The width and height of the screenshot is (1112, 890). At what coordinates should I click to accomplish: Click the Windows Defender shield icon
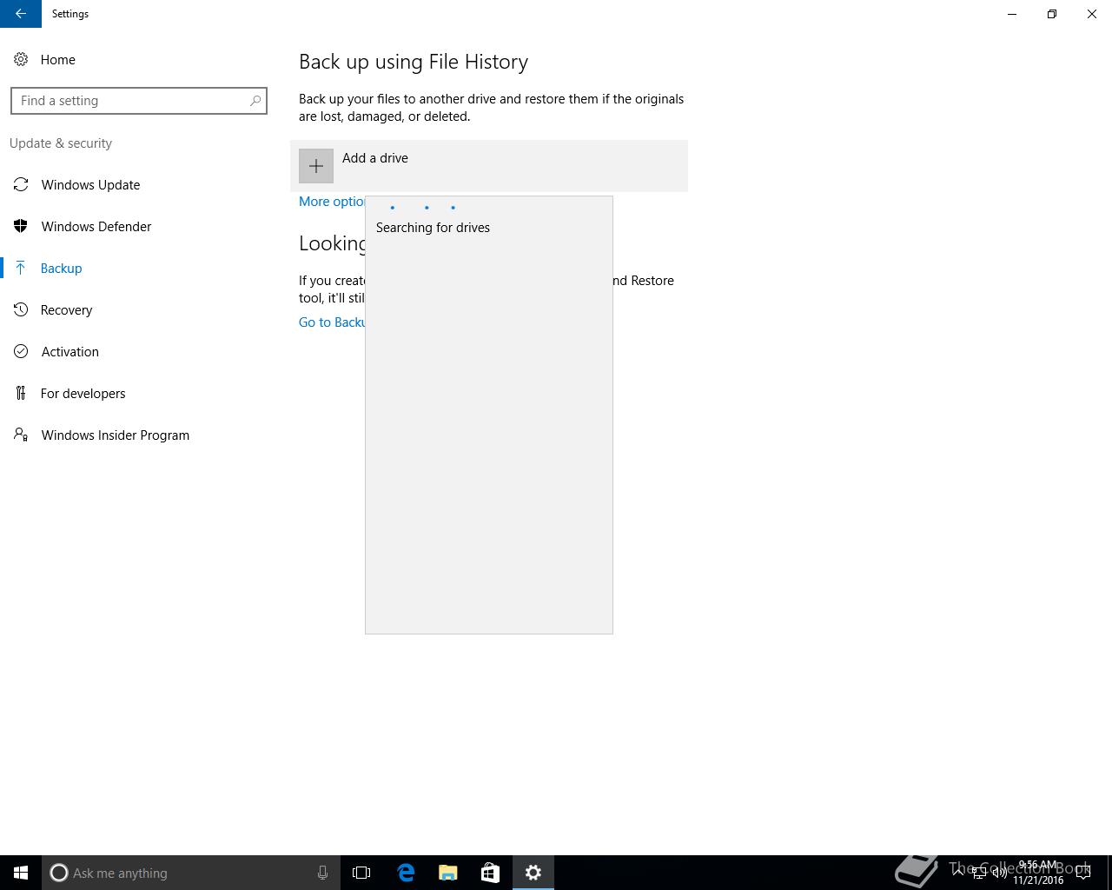coord(21,226)
